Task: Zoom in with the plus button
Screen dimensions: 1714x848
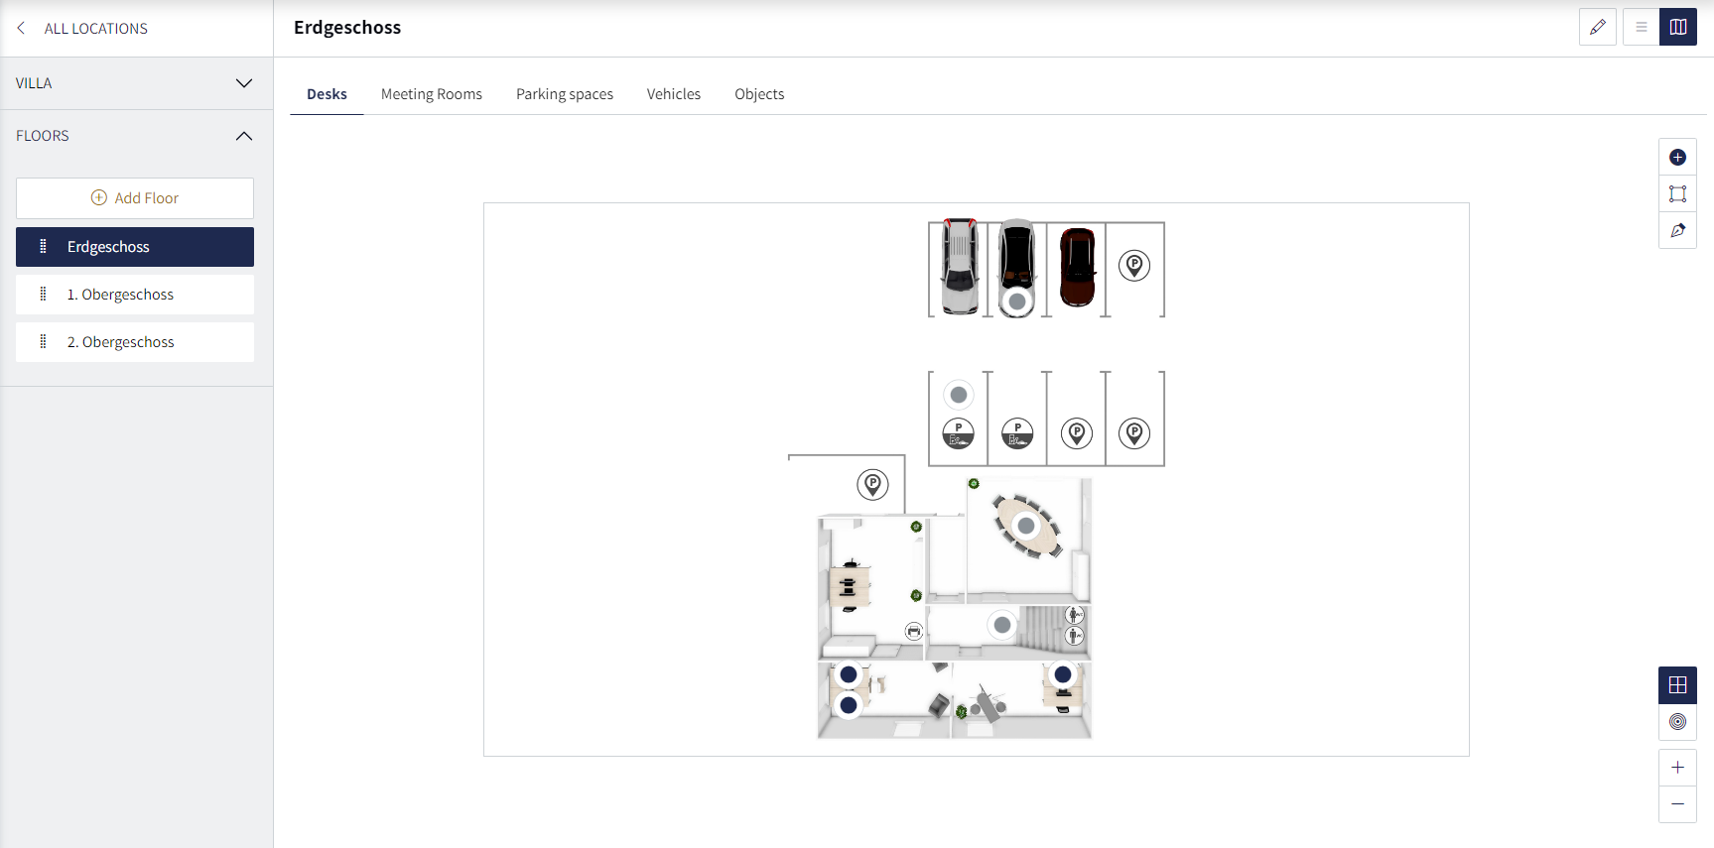Action: click(x=1677, y=767)
